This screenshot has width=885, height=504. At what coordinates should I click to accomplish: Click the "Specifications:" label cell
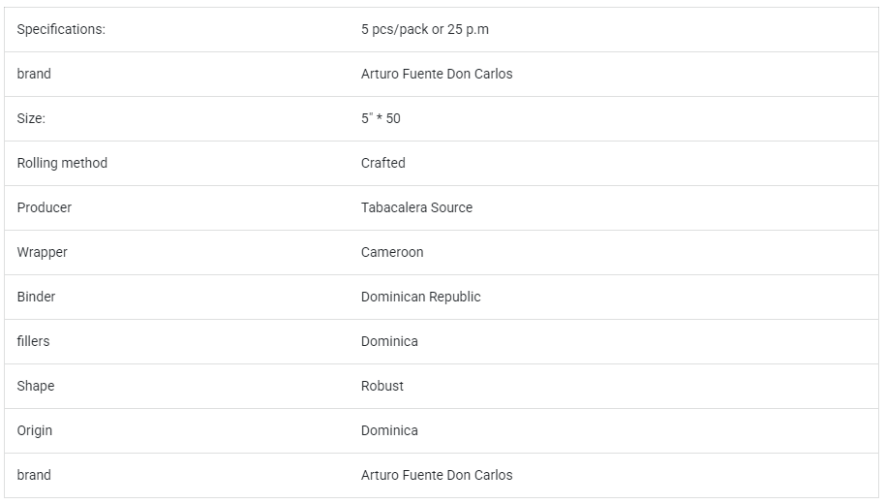click(x=61, y=29)
